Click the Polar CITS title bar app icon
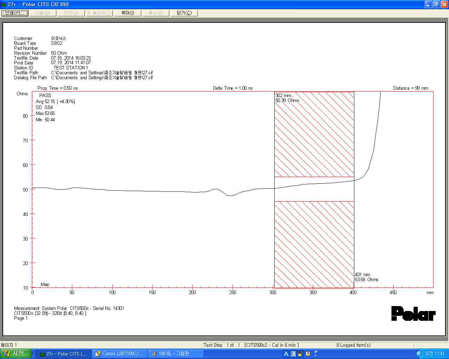 coord(4,4)
